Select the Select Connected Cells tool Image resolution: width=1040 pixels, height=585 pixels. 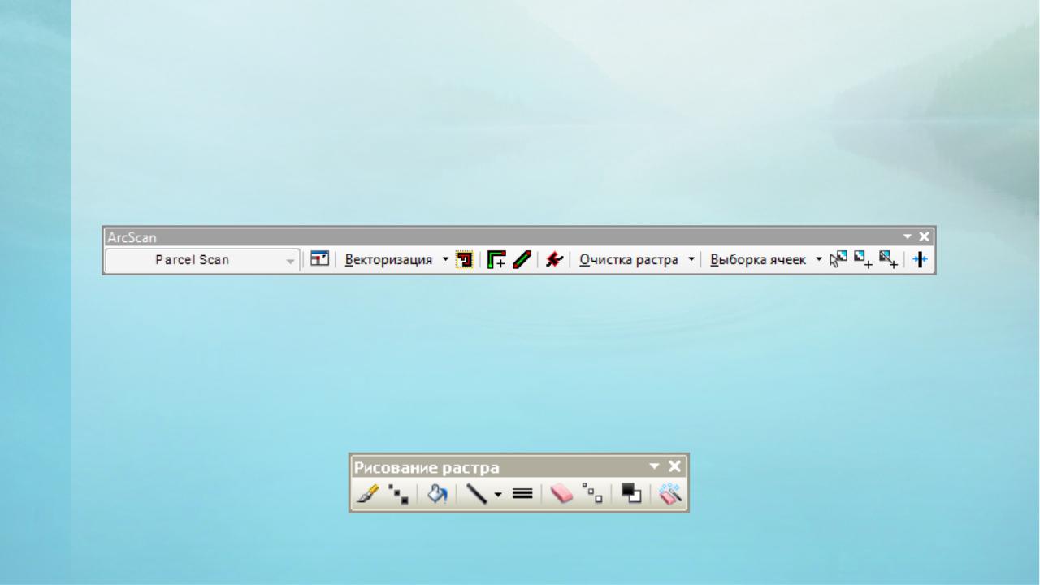pyautogui.click(x=838, y=260)
